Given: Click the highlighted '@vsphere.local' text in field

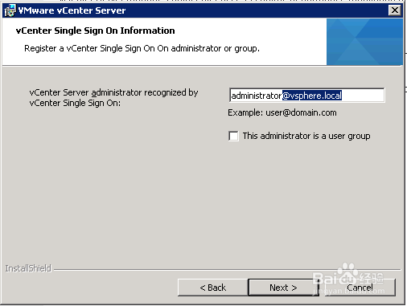Looking at the screenshot, I should click(312, 96).
